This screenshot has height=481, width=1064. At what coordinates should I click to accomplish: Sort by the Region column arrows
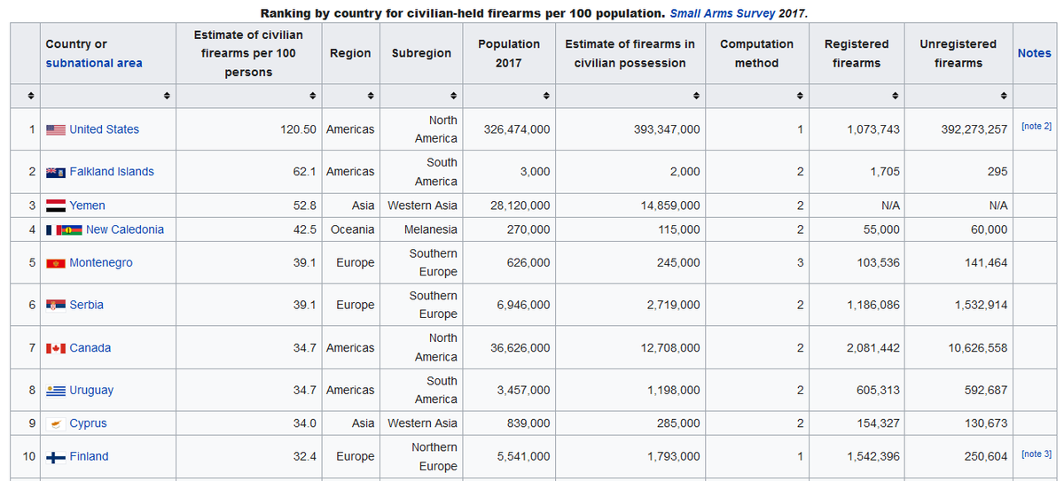click(x=370, y=96)
